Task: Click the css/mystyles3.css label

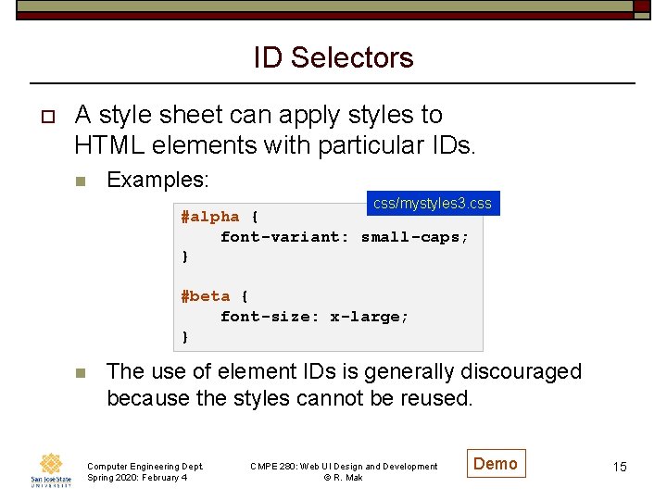Action: 433,203
